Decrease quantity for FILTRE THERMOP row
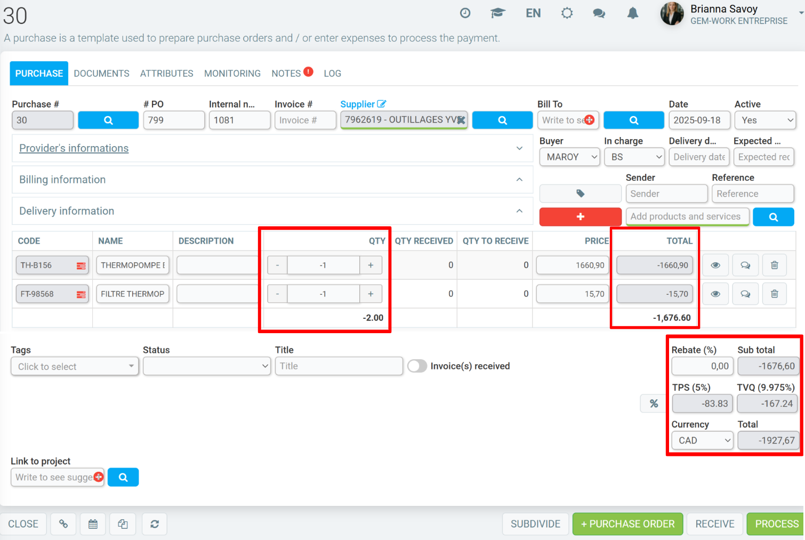Viewport: 805px width, 540px height. pos(277,294)
